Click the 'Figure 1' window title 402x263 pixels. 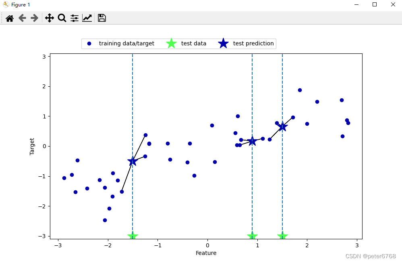(21, 4)
